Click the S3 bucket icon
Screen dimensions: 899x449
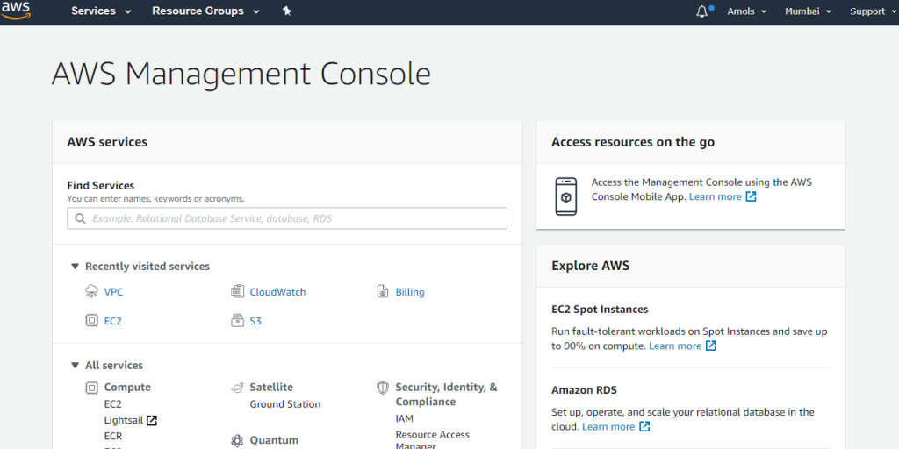[237, 321]
